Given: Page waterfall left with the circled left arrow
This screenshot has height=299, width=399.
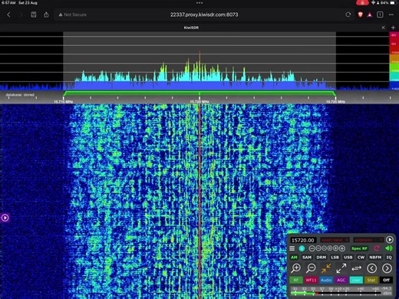Looking at the screenshot, I should [371, 268].
